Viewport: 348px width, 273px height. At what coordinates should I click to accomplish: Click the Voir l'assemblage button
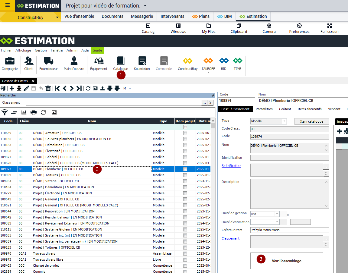click(x=286, y=261)
